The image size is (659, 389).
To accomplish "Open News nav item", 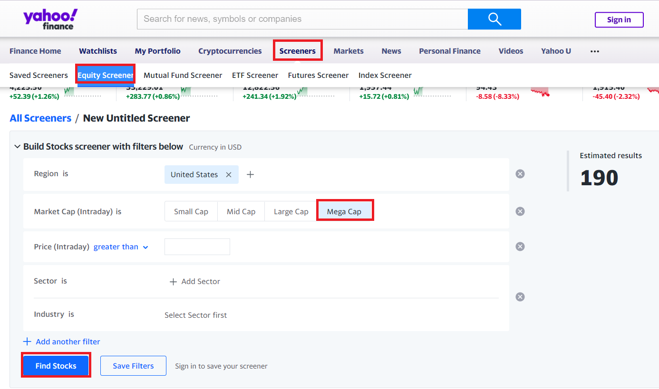I will coord(391,51).
